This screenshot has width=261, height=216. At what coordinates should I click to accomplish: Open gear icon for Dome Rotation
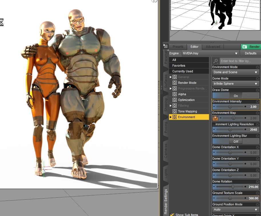coord(258,182)
